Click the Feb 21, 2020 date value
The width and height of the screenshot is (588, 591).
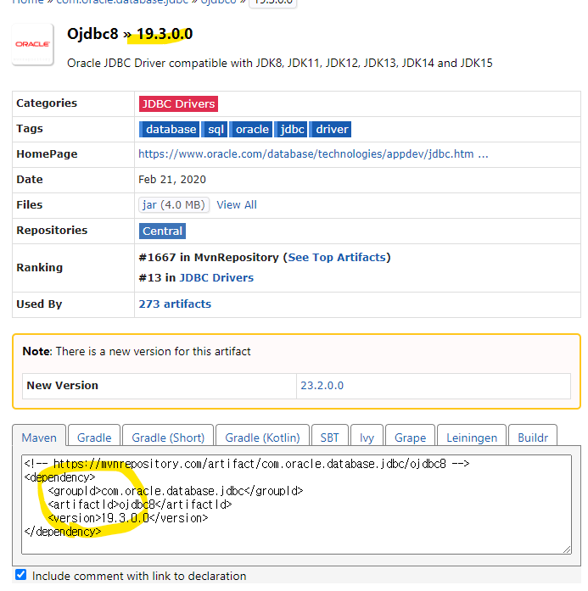click(x=172, y=180)
